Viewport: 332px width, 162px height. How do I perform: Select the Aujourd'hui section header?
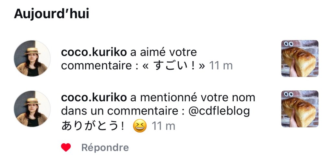pos(51,14)
